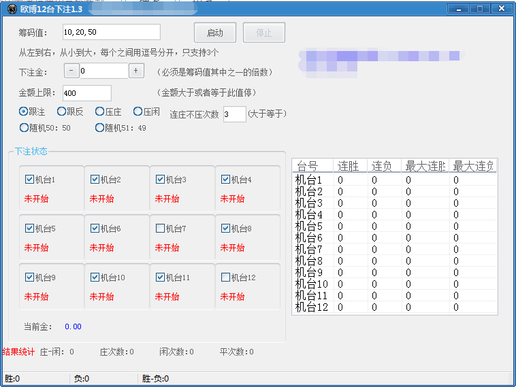Click the 未开始 status under 机台7
The width and height of the screenshot is (516, 387).
pyautogui.click(x=167, y=248)
